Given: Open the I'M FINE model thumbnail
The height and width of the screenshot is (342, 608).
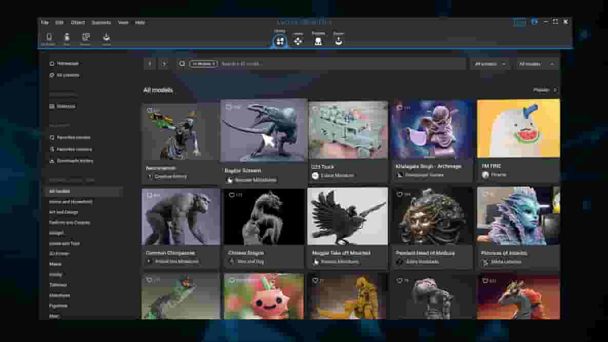Looking at the screenshot, I should coord(518,128).
